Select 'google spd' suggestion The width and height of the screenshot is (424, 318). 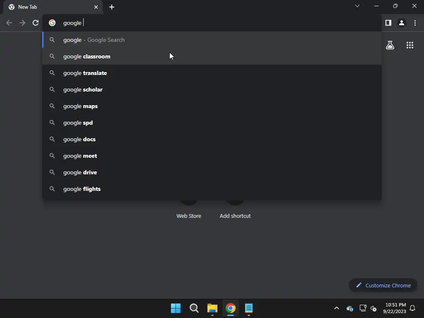coord(212,123)
